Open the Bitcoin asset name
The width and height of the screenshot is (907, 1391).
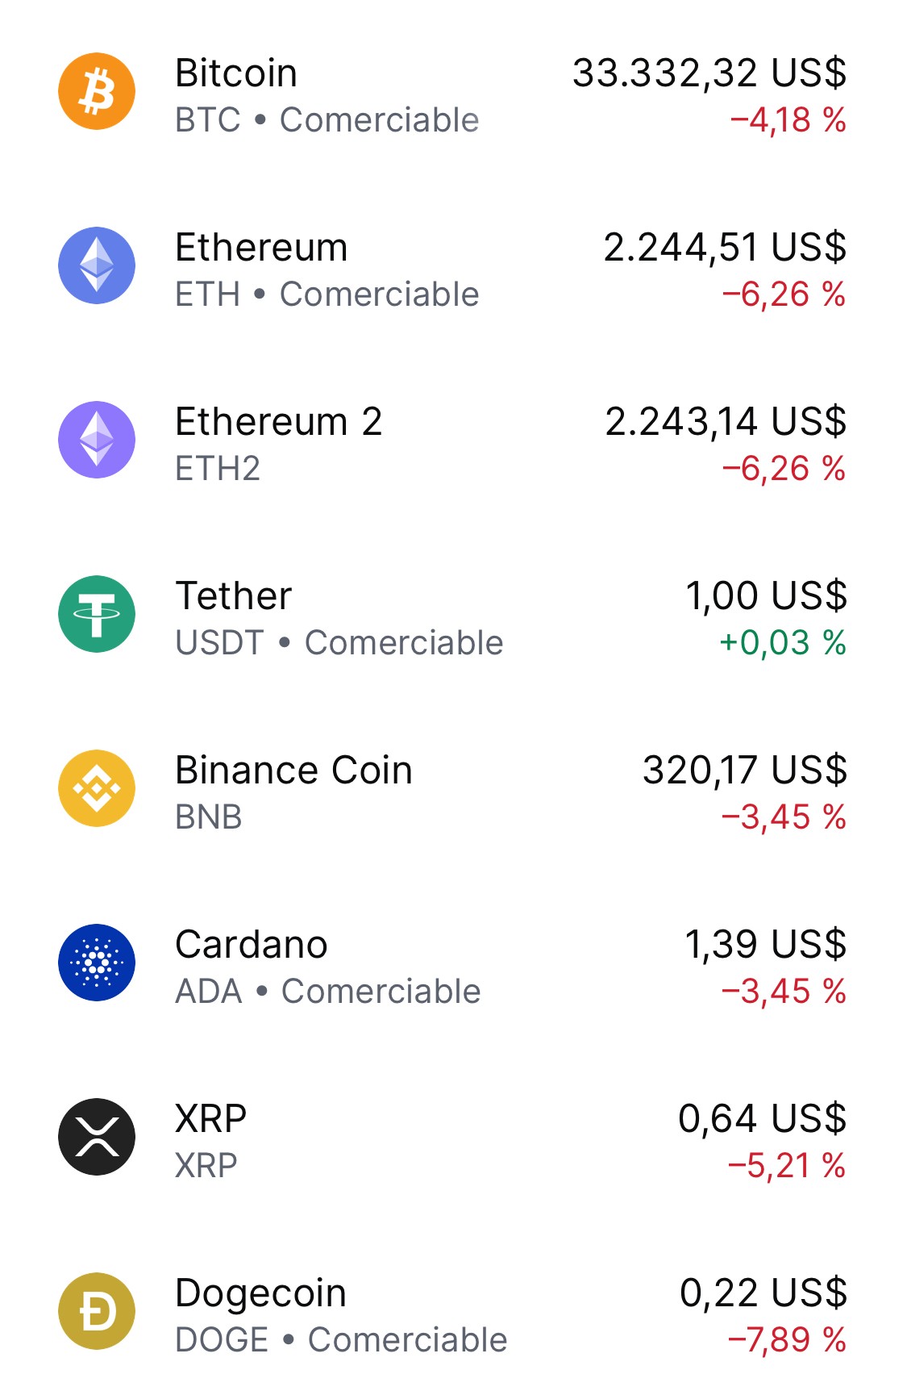(x=236, y=73)
